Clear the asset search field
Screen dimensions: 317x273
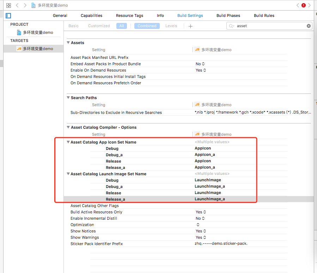click(x=309, y=26)
